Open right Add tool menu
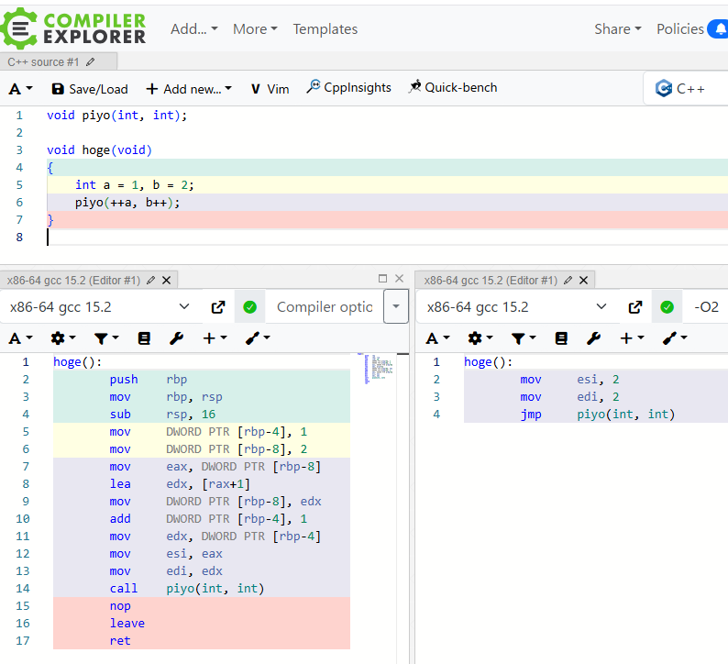Viewport: 728px width, 664px height. pos(675,338)
